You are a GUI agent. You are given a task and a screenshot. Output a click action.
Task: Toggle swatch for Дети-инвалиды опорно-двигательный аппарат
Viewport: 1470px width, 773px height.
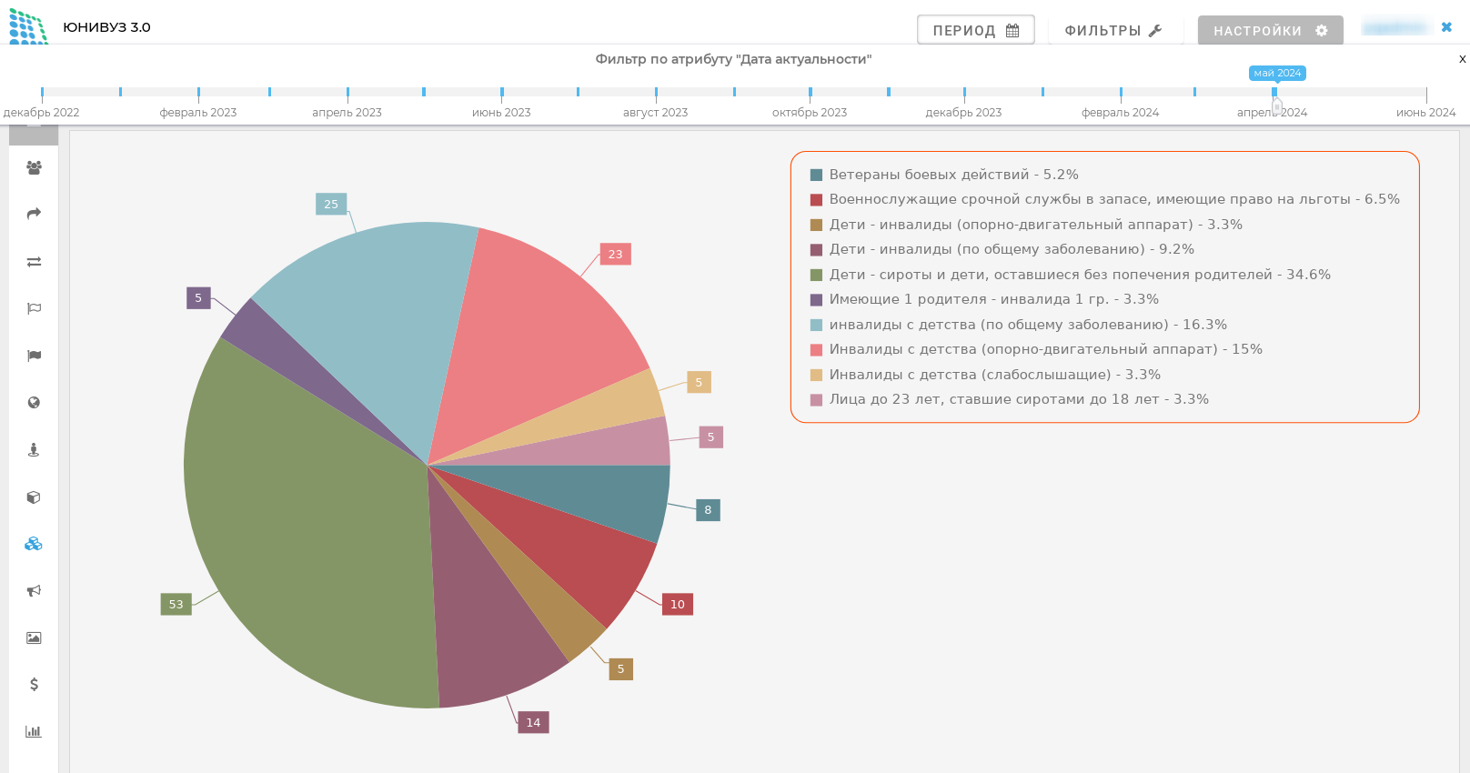[816, 225]
